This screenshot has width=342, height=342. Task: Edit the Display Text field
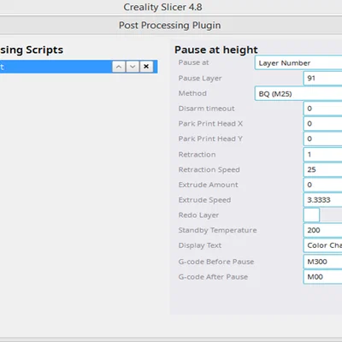[322, 245]
